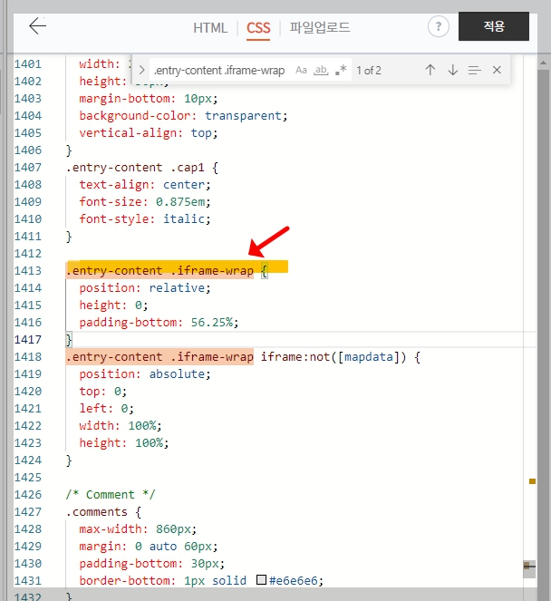Click 'background-color: transparent;' line
551x601 pixels.
pyautogui.click(x=183, y=116)
